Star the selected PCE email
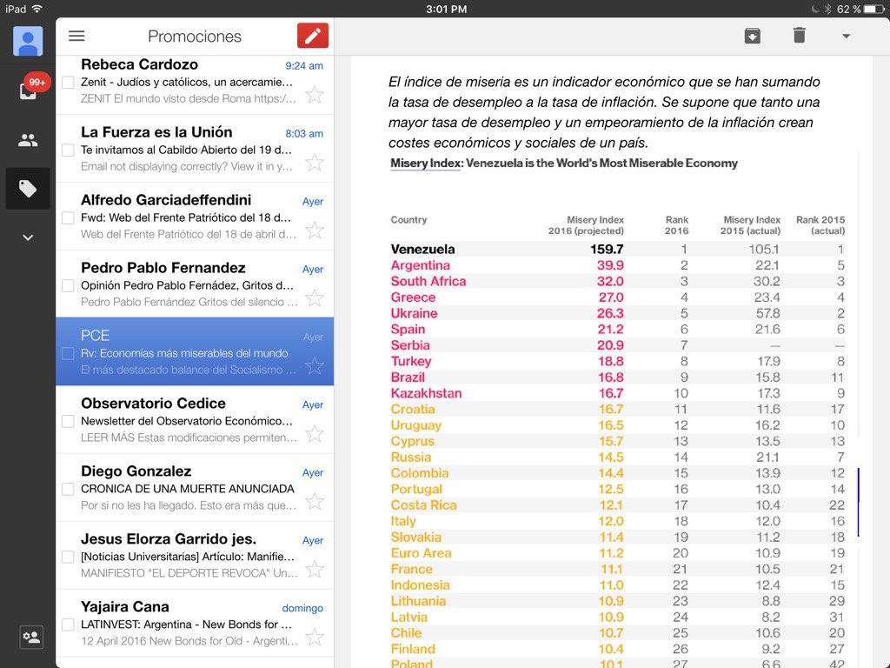 click(315, 365)
